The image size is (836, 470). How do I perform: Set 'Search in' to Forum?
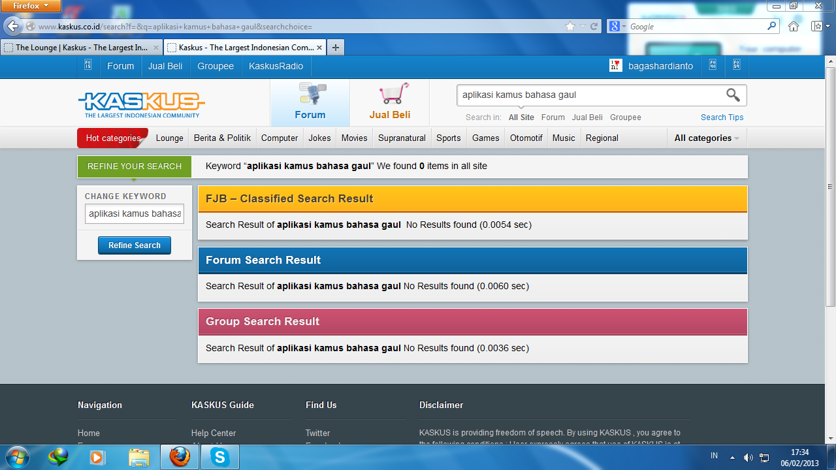coord(553,117)
